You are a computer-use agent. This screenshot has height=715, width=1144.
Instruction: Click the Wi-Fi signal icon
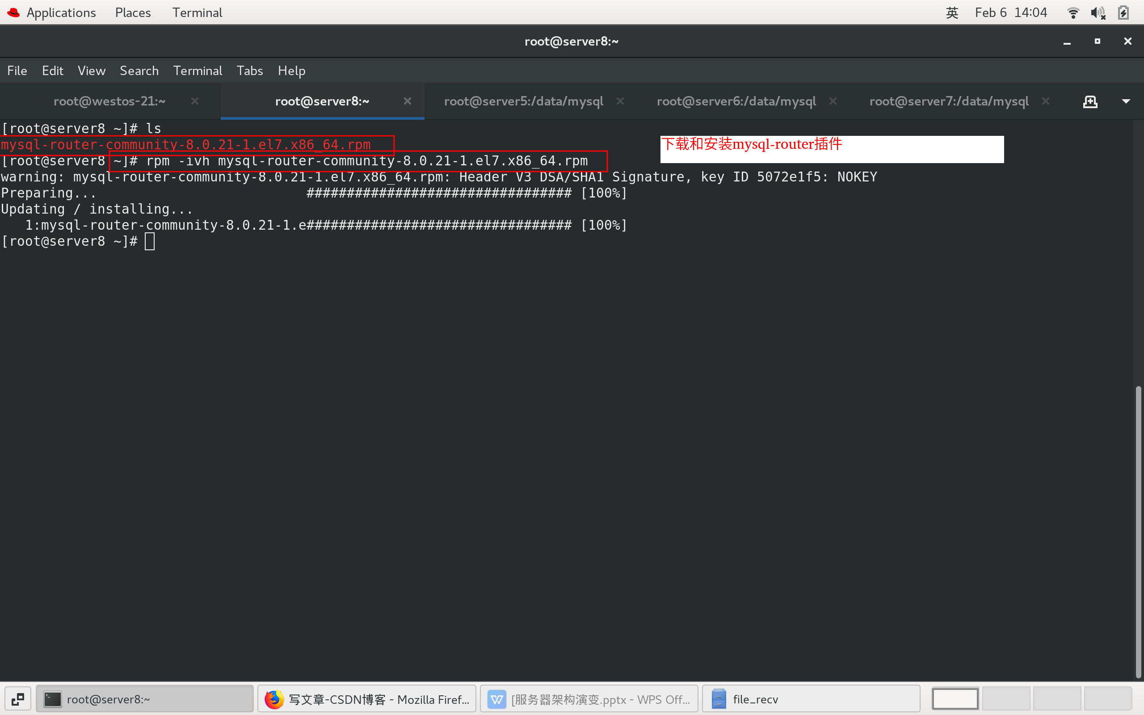coord(1073,13)
